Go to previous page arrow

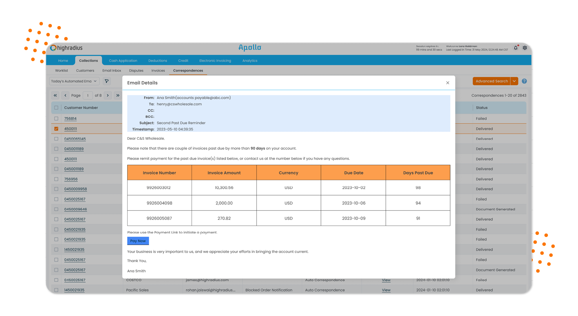tap(65, 96)
